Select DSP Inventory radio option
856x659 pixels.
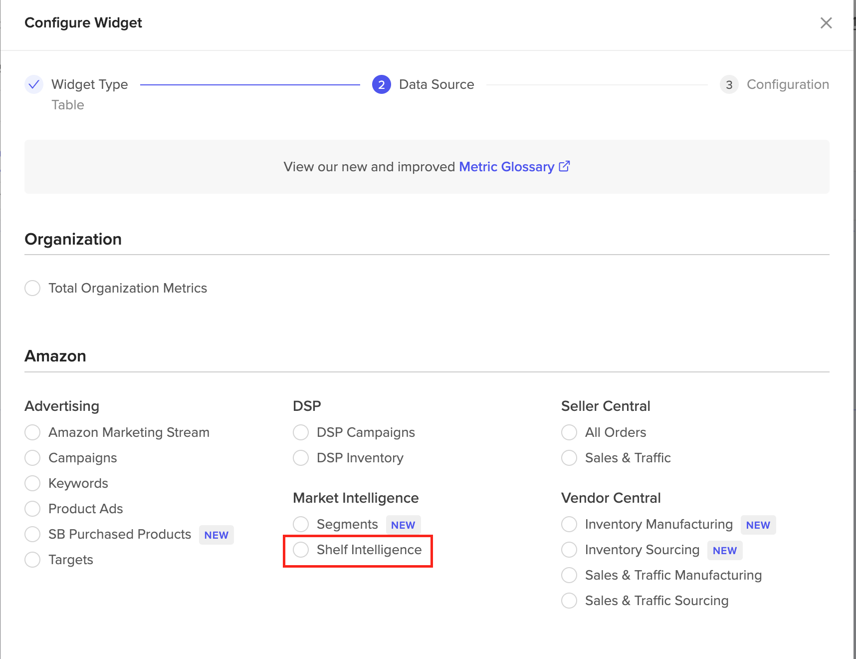[x=301, y=458]
